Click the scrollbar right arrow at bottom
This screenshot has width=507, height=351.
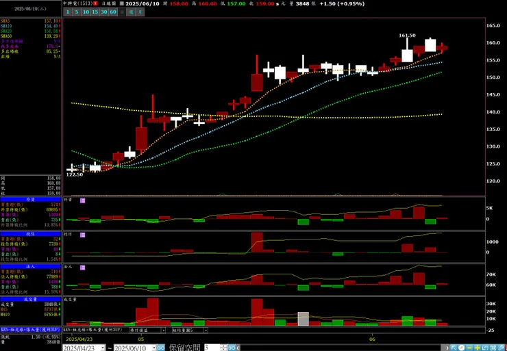coord(447,348)
